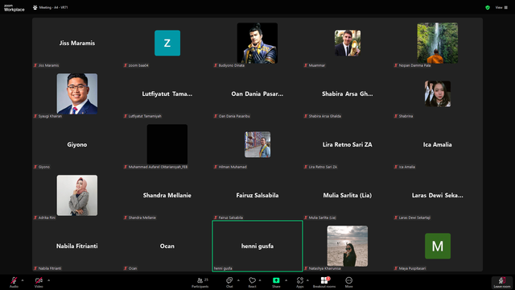Select Lutfiyatut Tamamiyah's participant tile
The width and height of the screenshot is (515, 290).
coord(167,93)
